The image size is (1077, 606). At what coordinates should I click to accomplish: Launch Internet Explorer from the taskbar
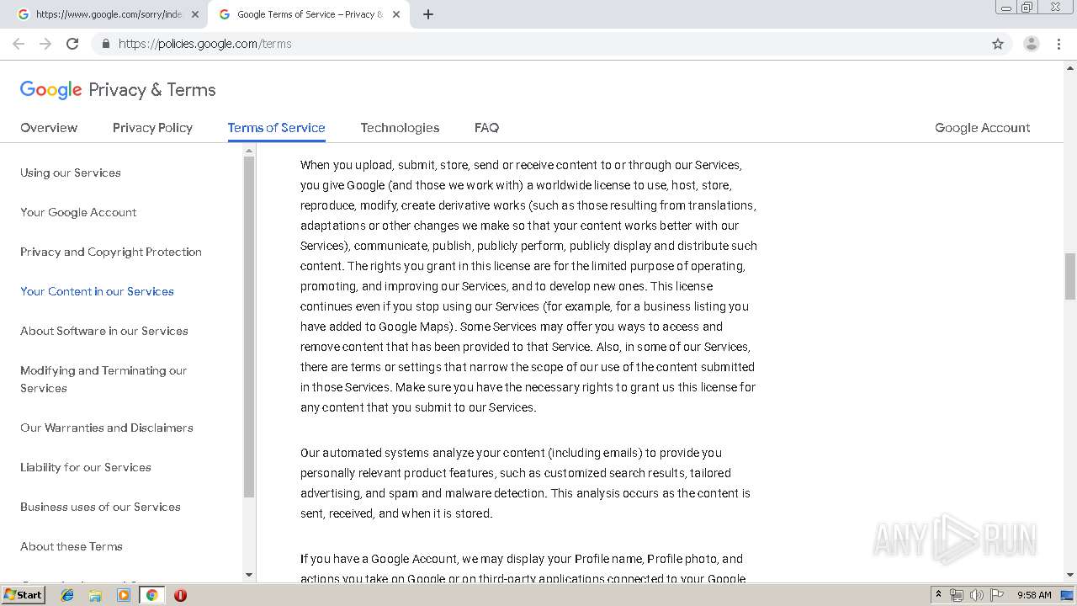point(67,595)
